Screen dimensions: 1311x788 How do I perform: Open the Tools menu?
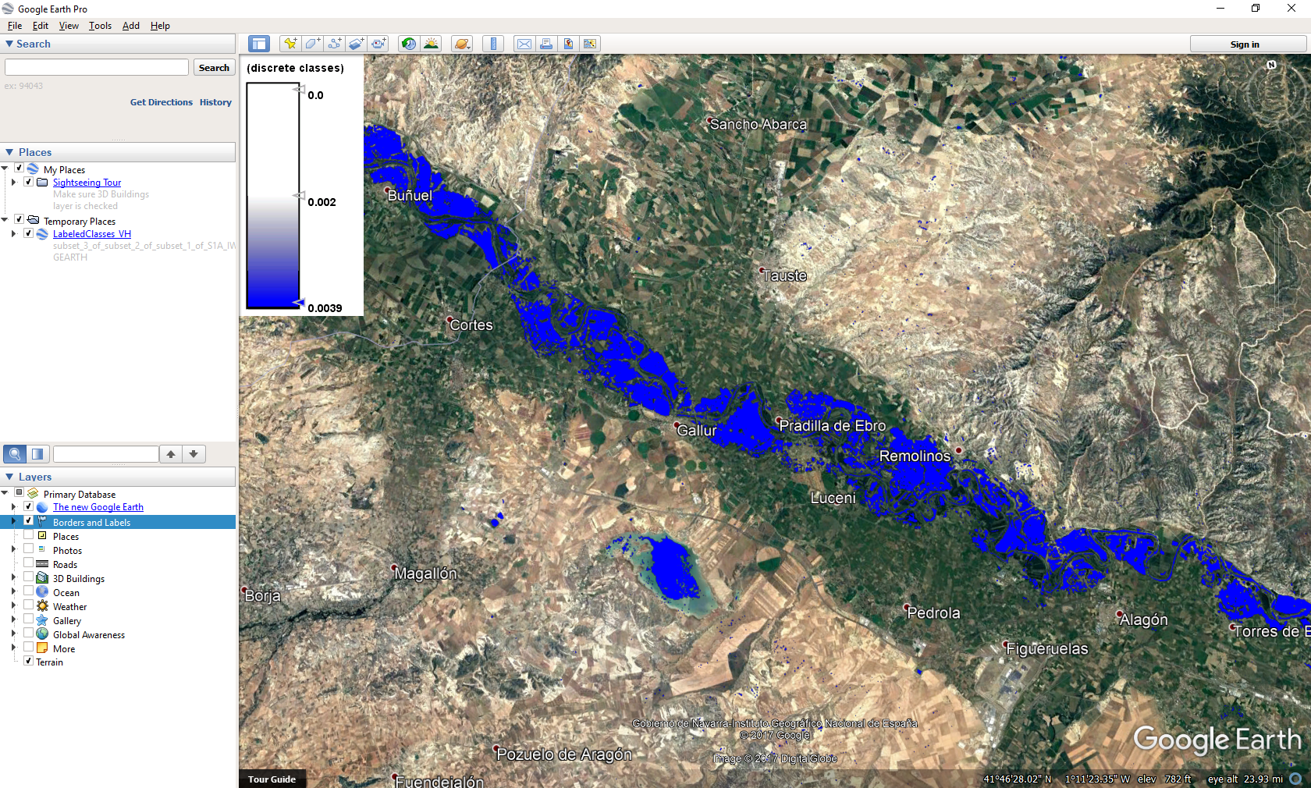pyautogui.click(x=100, y=26)
